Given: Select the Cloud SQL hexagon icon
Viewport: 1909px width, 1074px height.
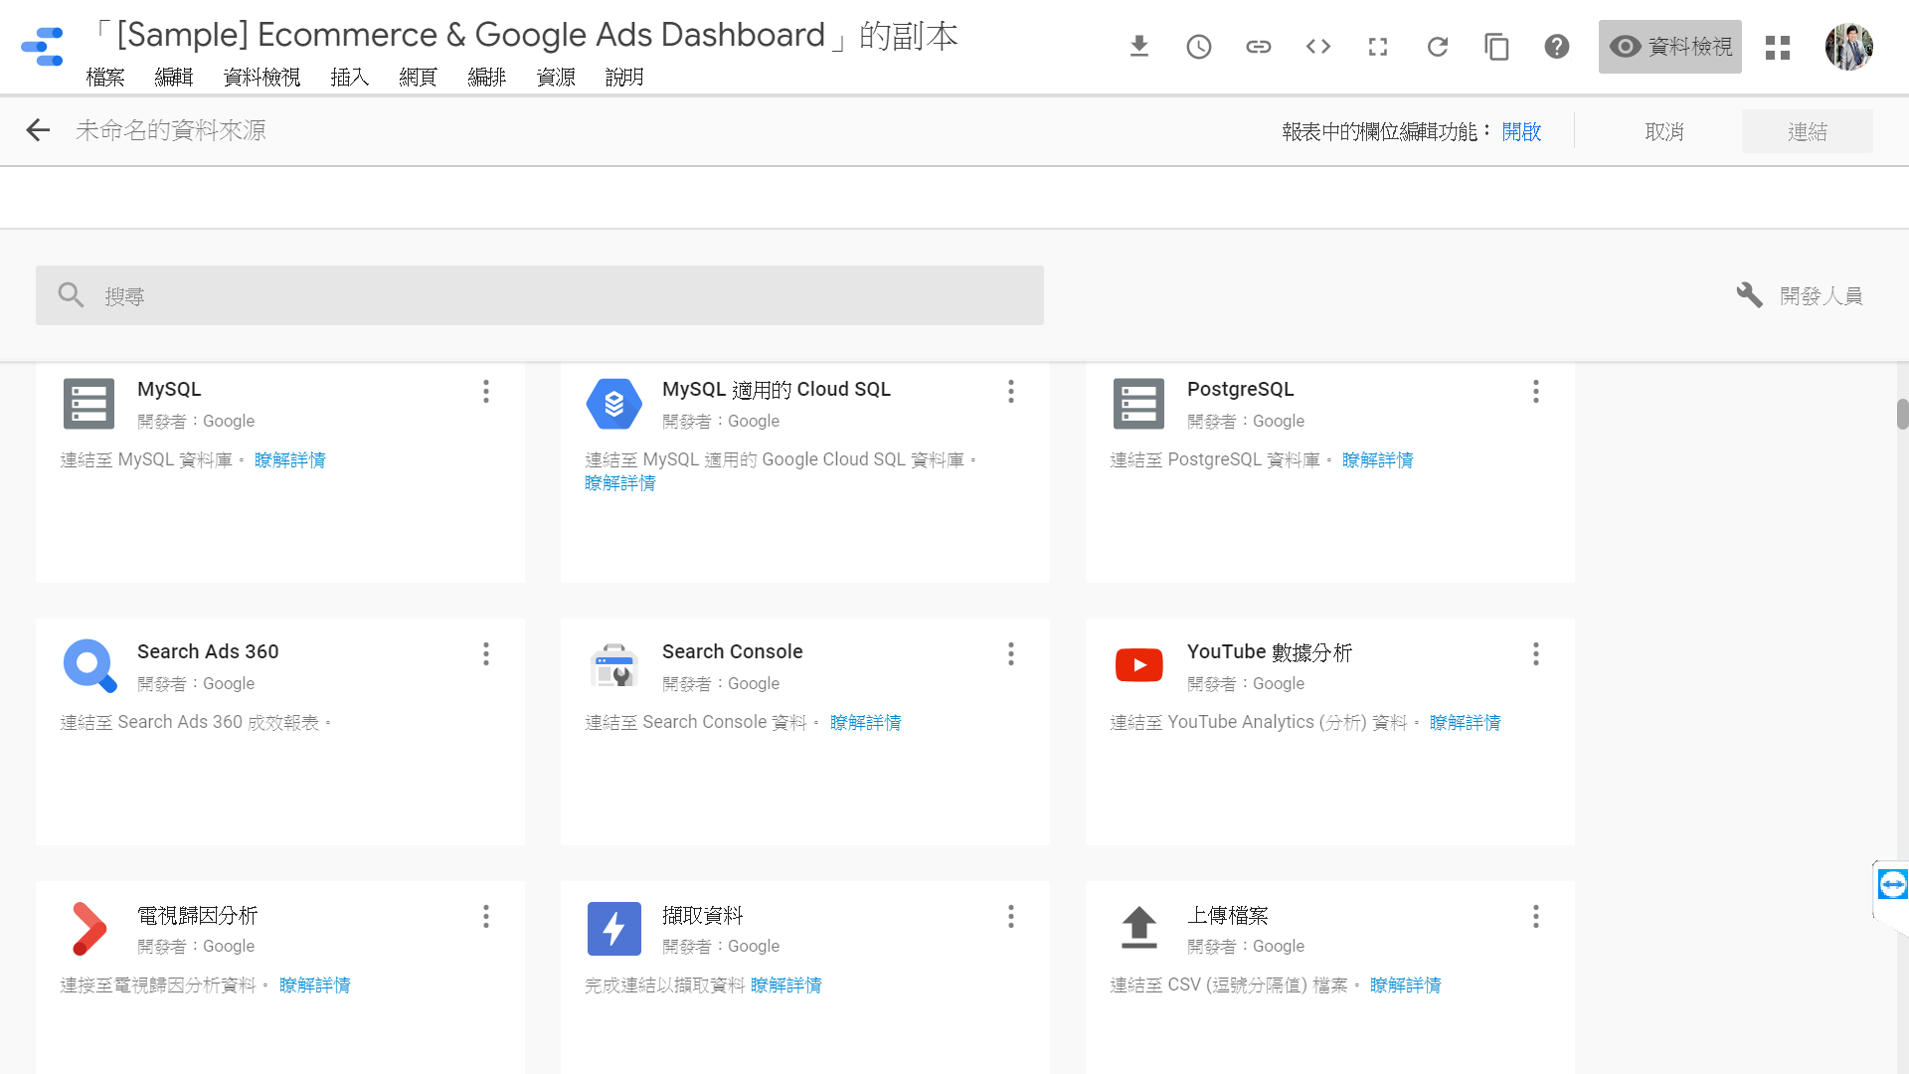Looking at the screenshot, I should click(614, 404).
